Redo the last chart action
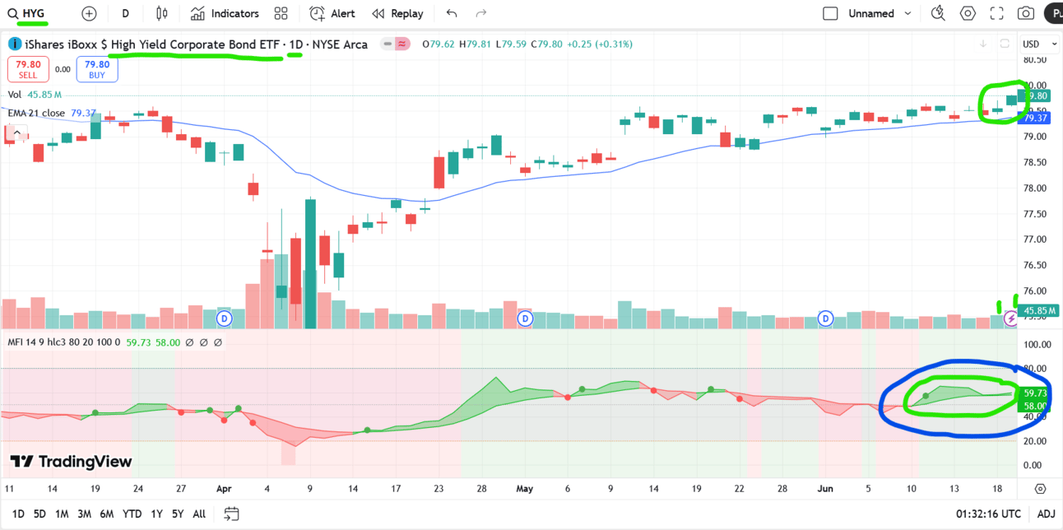 click(x=481, y=13)
